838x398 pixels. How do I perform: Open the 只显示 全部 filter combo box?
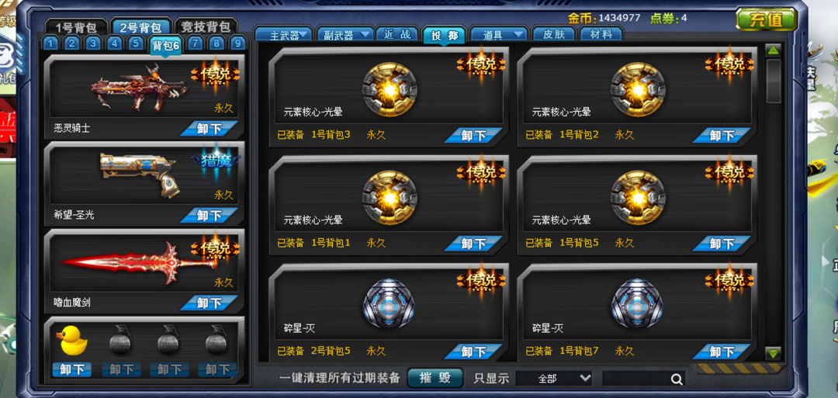pos(554,379)
